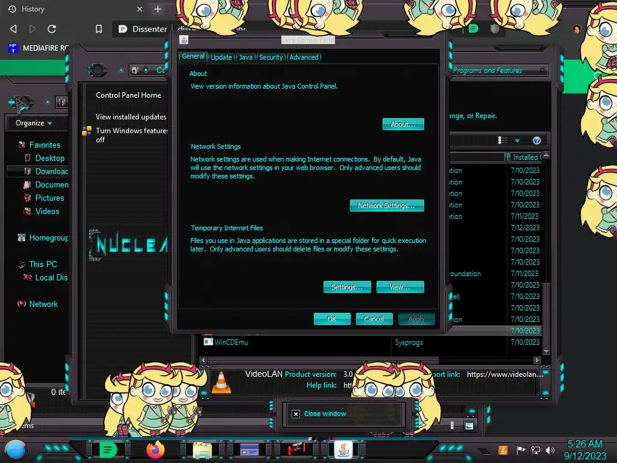The width and height of the screenshot is (617, 463).
Task: Open the green Dissenter taskbar icon
Action: click(x=108, y=450)
